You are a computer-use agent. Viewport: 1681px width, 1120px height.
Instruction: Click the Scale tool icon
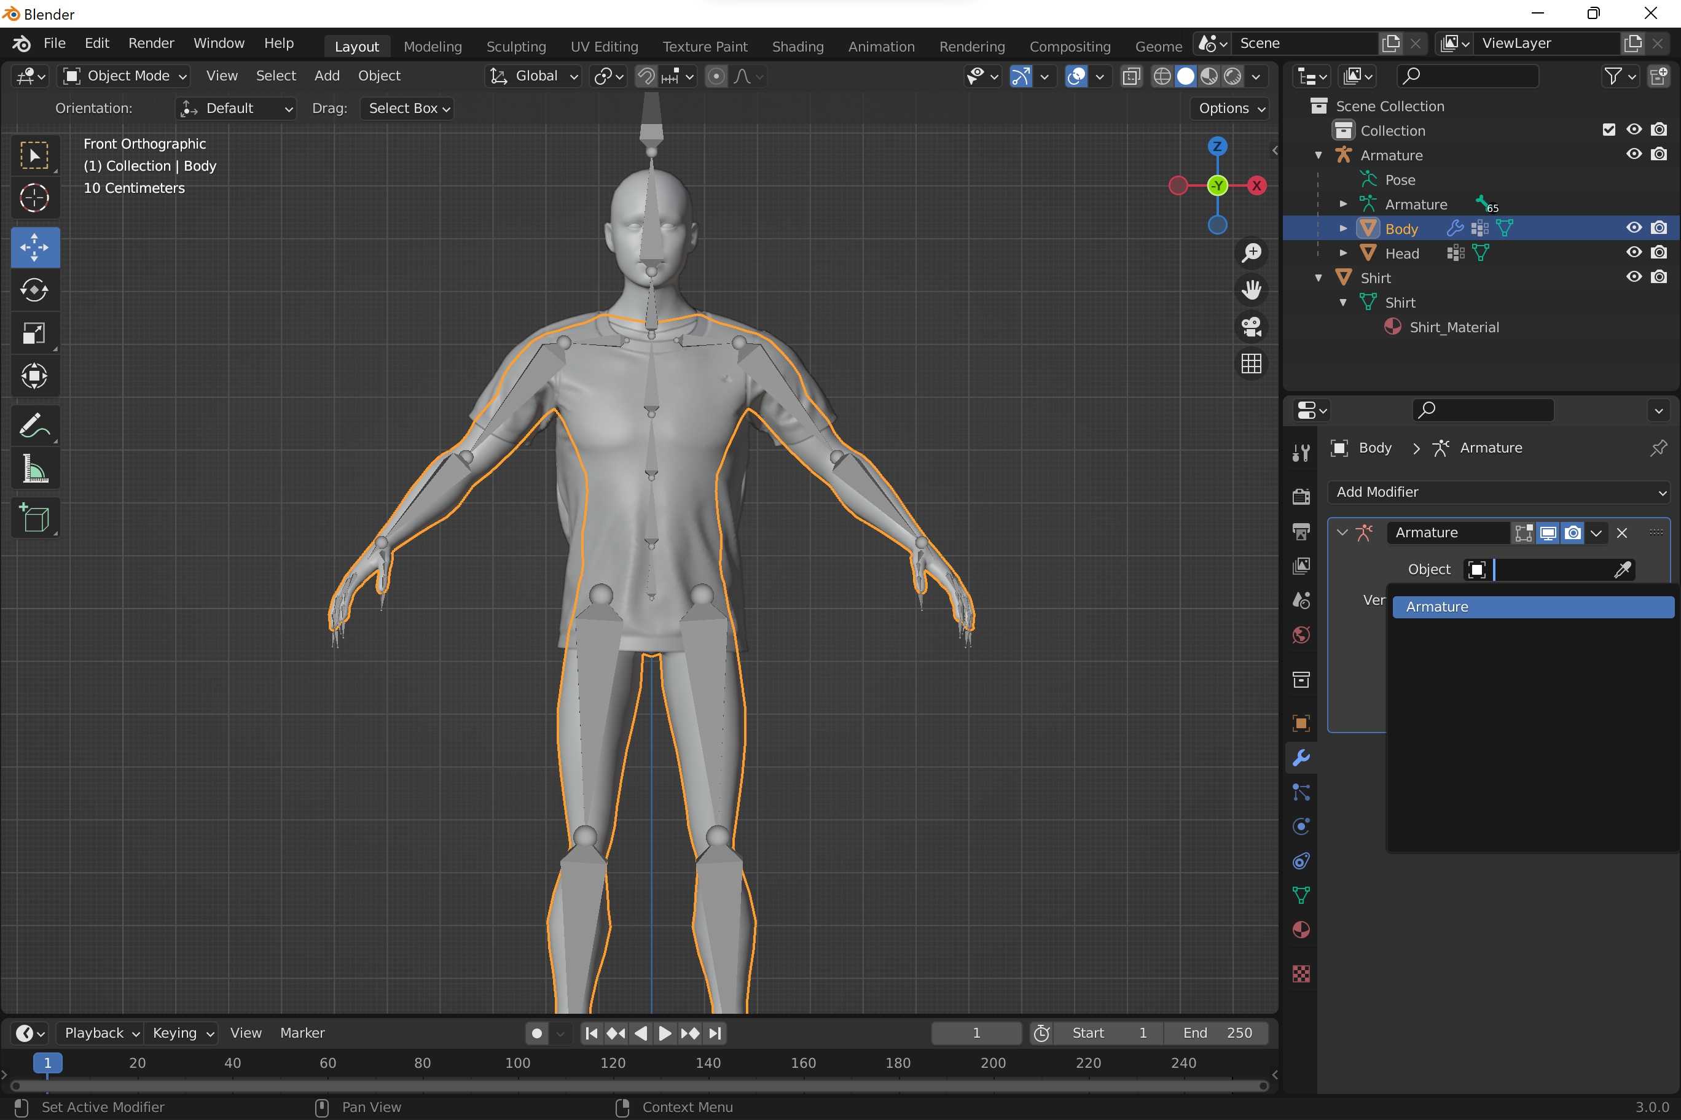(34, 333)
